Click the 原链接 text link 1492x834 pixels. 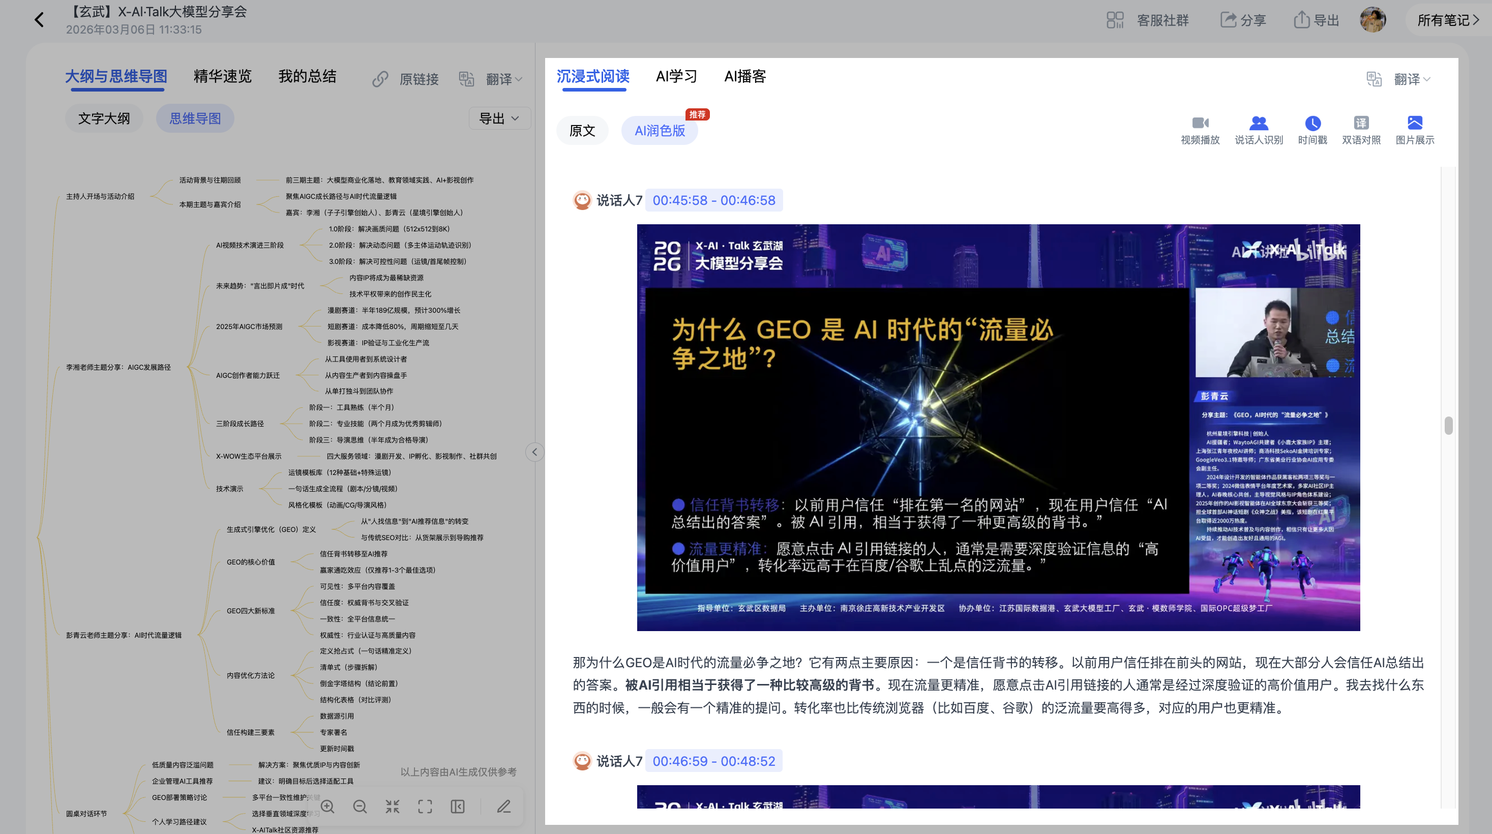click(420, 79)
